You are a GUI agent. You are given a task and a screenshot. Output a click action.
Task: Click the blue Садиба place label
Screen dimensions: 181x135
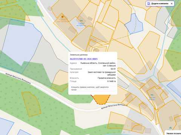[81, 24]
